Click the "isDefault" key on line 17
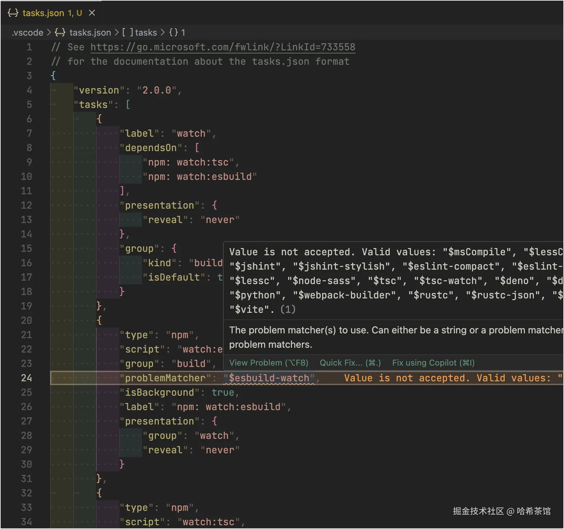Screen dimensions: 564x529 click(174, 277)
